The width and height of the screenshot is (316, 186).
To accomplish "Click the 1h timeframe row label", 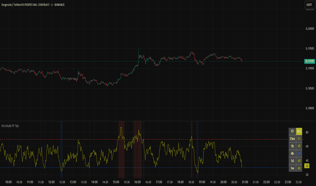I will (x=292, y=146).
